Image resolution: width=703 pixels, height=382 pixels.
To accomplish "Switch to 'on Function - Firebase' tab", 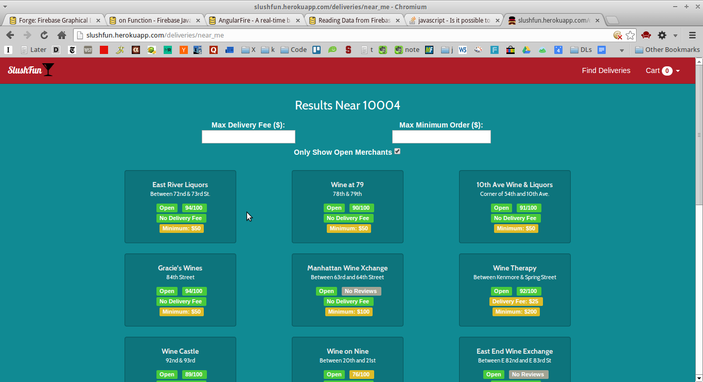I will (x=154, y=20).
